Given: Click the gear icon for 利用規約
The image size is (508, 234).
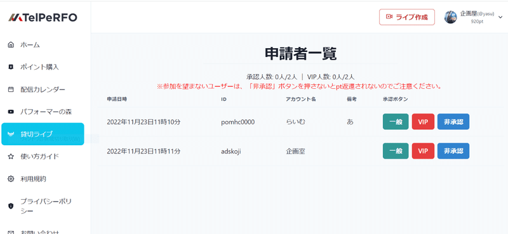Looking at the screenshot, I should [x=11, y=179].
